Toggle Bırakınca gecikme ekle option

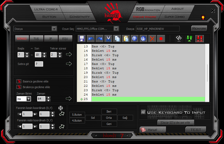19,87
